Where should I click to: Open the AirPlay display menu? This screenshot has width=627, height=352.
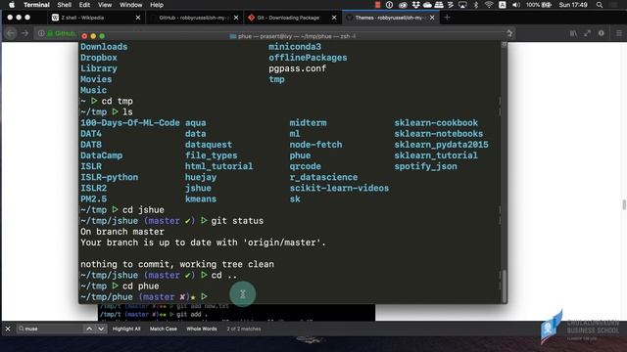pyautogui.click(x=462, y=5)
